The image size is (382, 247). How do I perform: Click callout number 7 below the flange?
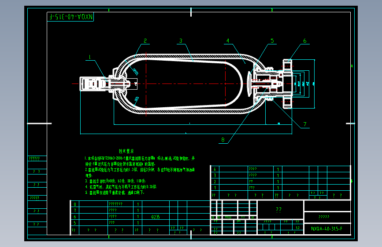point(305,124)
